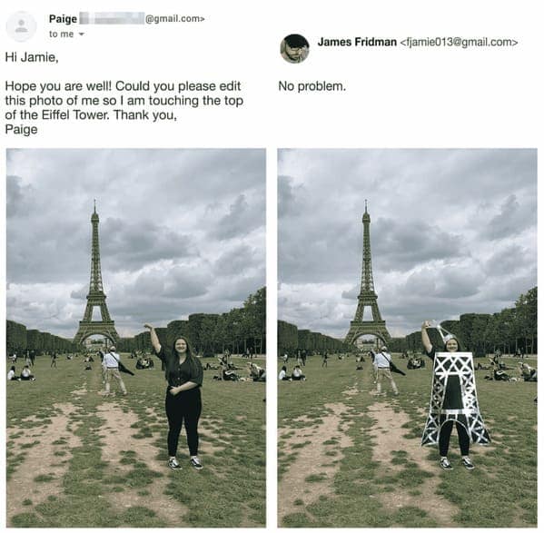Click the fjamie013@gmail.com address

tap(459, 42)
